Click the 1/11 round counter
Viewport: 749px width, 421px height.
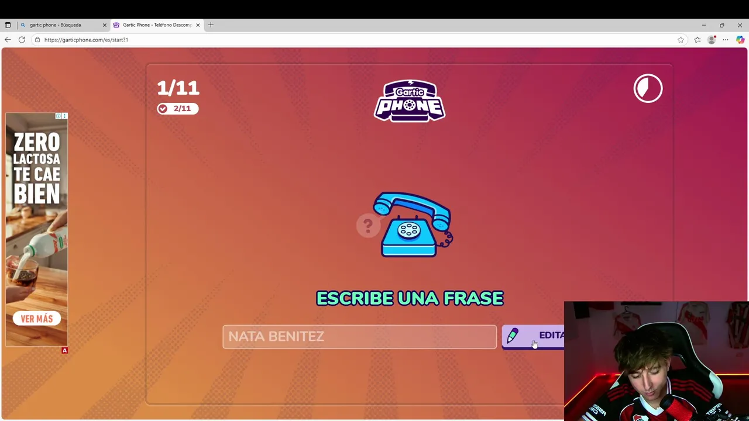178,88
